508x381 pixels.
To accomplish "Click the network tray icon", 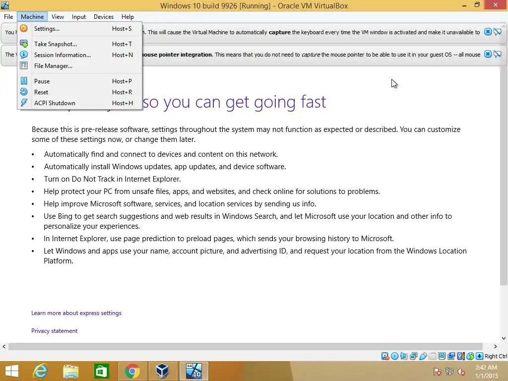I will tap(449, 371).
